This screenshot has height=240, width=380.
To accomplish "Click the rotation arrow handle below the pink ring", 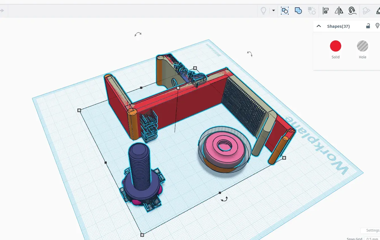I will [x=224, y=199].
